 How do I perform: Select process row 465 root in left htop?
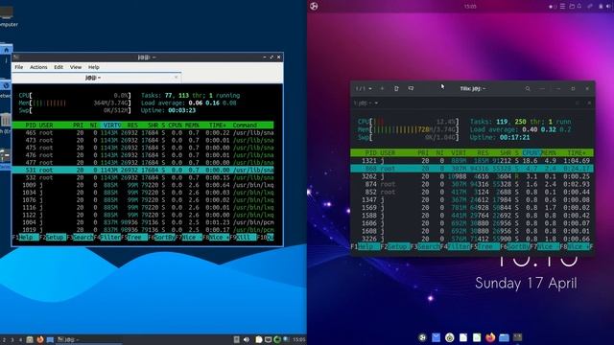(x=143, y=133)
